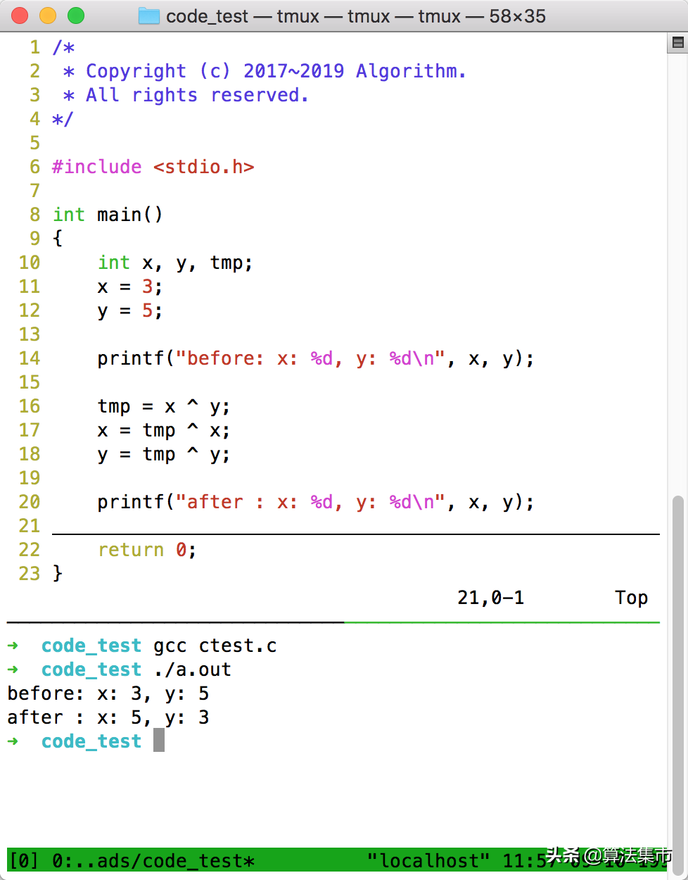
Task: Click the 'x = 3;' assignment
Action: (x=130, y=287)
